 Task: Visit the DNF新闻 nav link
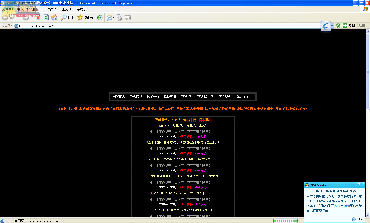(186, 96)
